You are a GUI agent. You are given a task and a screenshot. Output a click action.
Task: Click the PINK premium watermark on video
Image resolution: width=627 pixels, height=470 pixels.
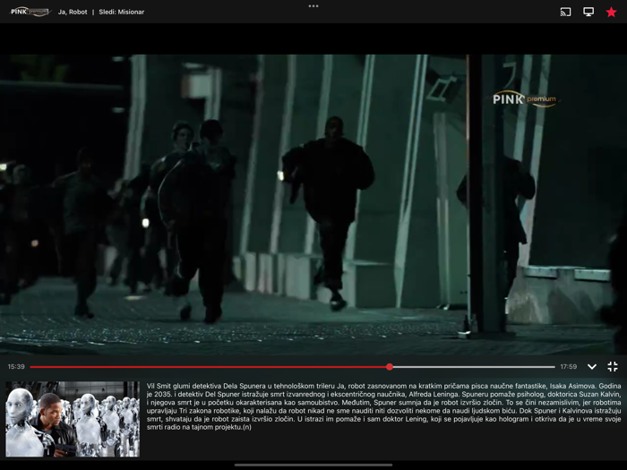pyautogui.click(x=524, y=99)
